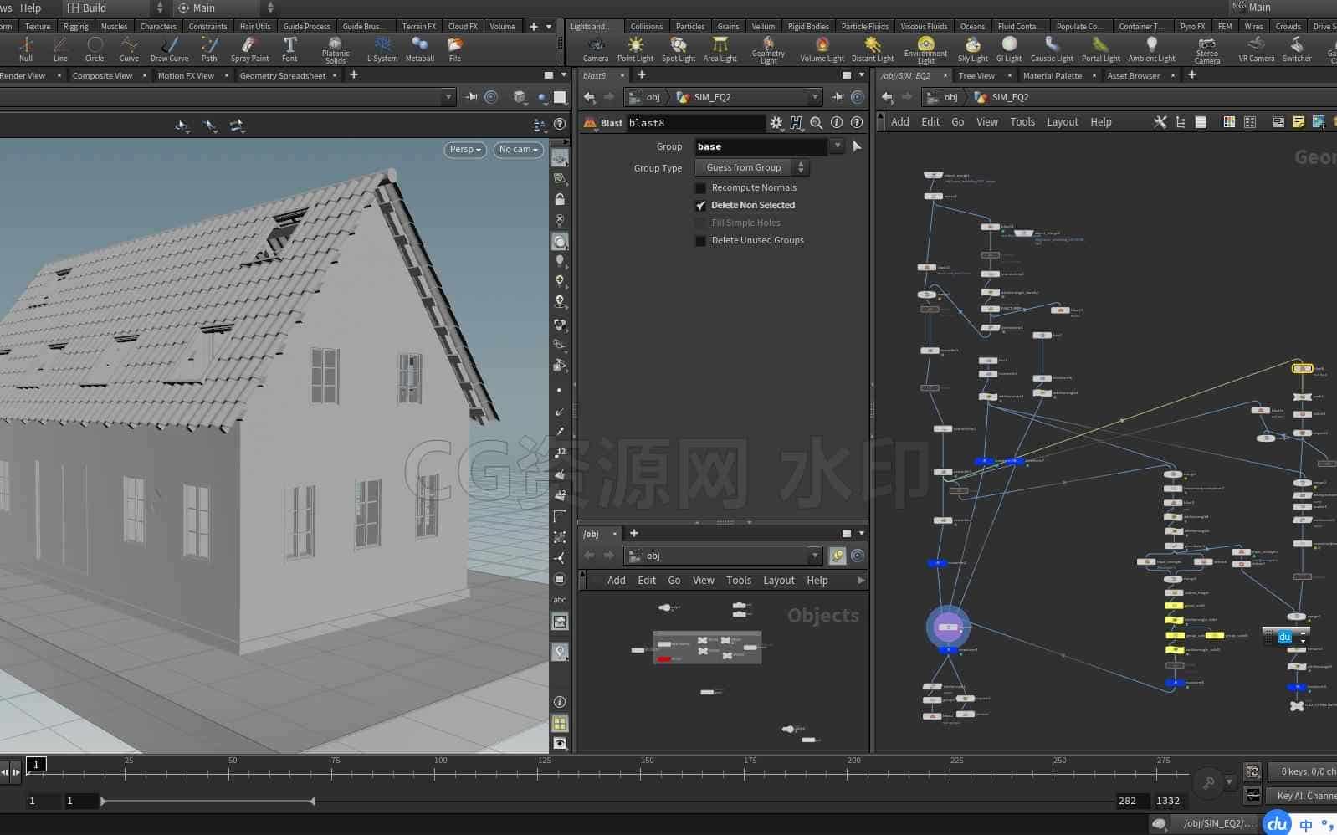Open the Layout menu in SIM_EQ2 network

click(x=1062, y=122)
